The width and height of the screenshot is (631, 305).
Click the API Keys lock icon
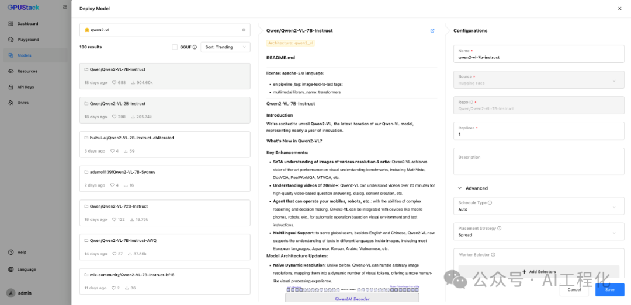pos(11,87)
